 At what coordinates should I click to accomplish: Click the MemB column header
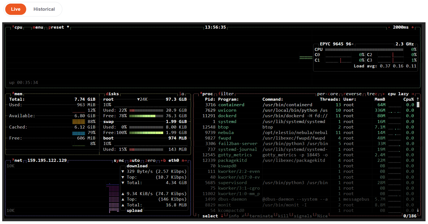click(x=380, y=99)
